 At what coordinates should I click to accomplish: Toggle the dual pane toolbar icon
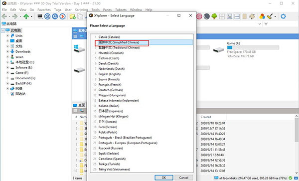click(x=237, y=16)
